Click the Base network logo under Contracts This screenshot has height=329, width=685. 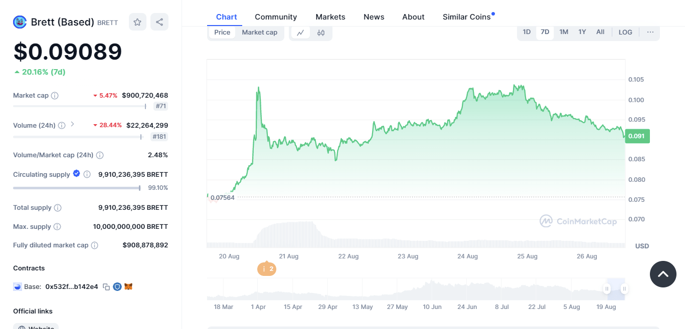click(x=18, y=287)
